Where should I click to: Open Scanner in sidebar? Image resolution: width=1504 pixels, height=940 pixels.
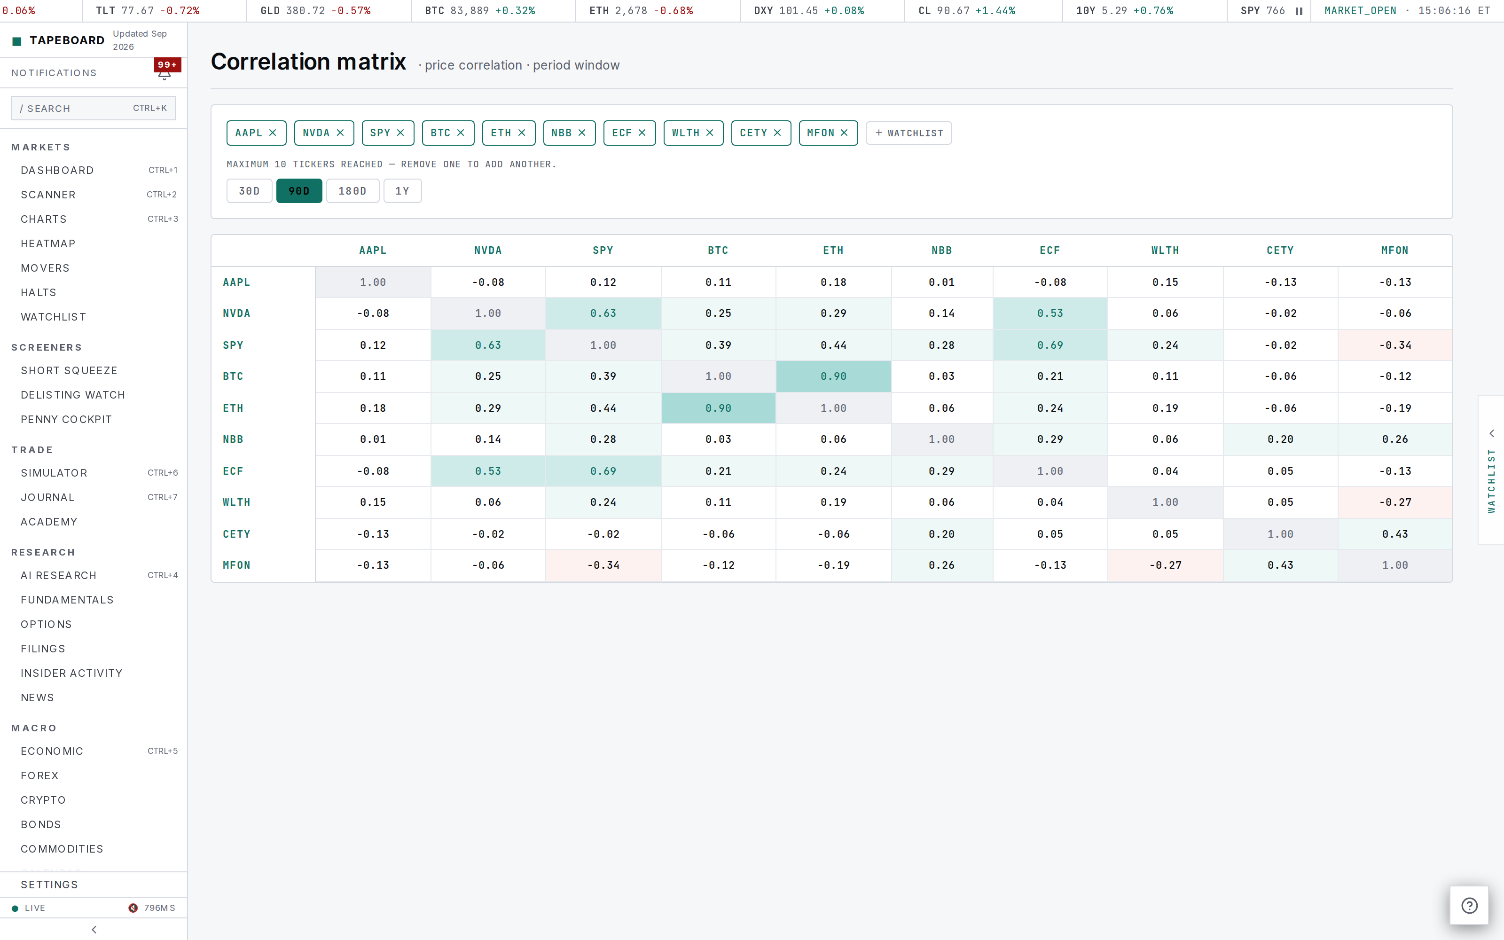(x=94, y=195)
